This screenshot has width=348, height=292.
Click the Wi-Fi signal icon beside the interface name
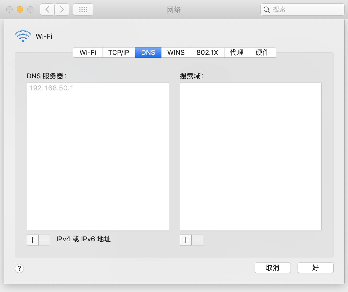coord(22,36)
